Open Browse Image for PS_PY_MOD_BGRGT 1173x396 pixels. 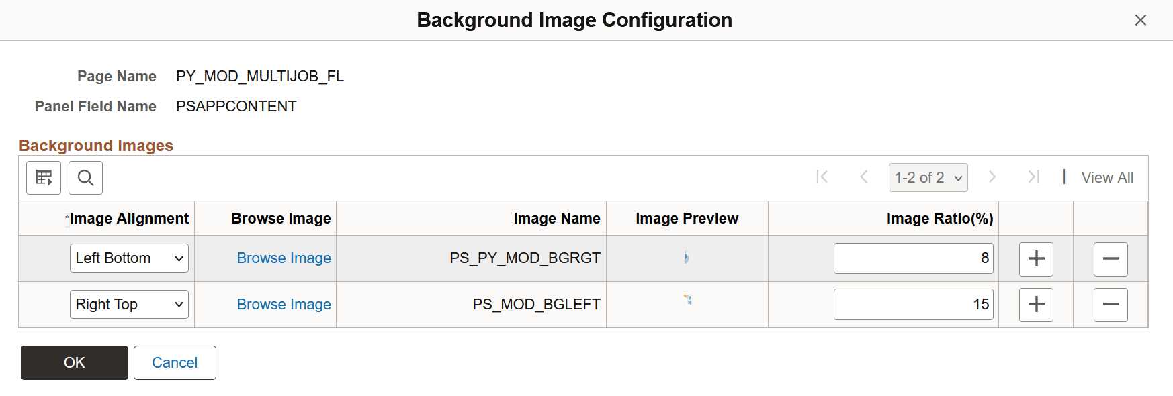point(284,258)
